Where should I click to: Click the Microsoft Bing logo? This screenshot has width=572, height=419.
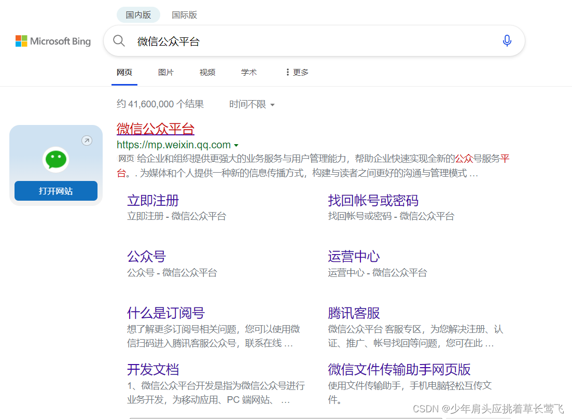[53, 41]
